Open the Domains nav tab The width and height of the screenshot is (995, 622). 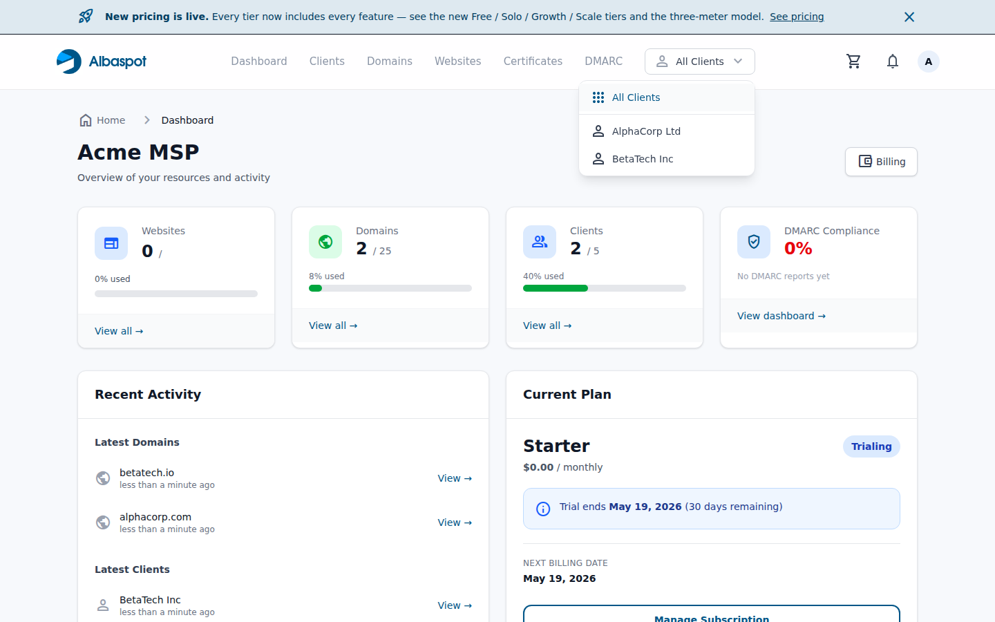tap(390, 62)
